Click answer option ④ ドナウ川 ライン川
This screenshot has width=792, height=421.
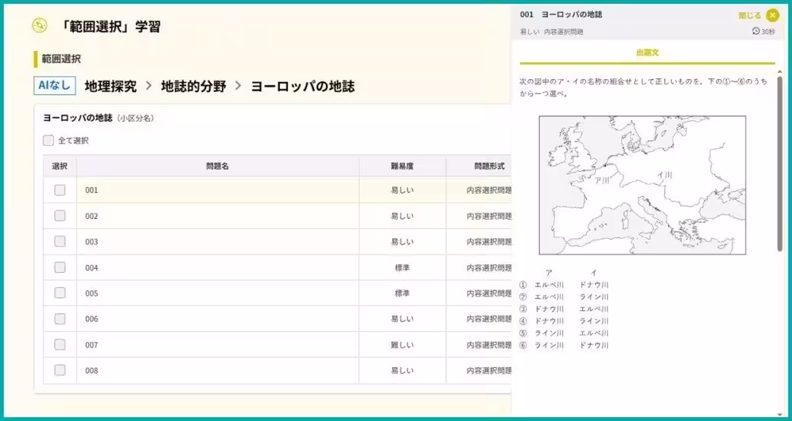click(x=564, y=321)
